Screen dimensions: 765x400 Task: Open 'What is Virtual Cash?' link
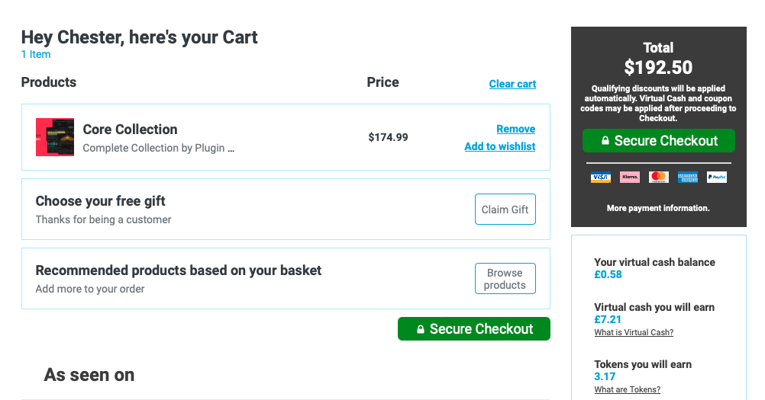(634, 332)
